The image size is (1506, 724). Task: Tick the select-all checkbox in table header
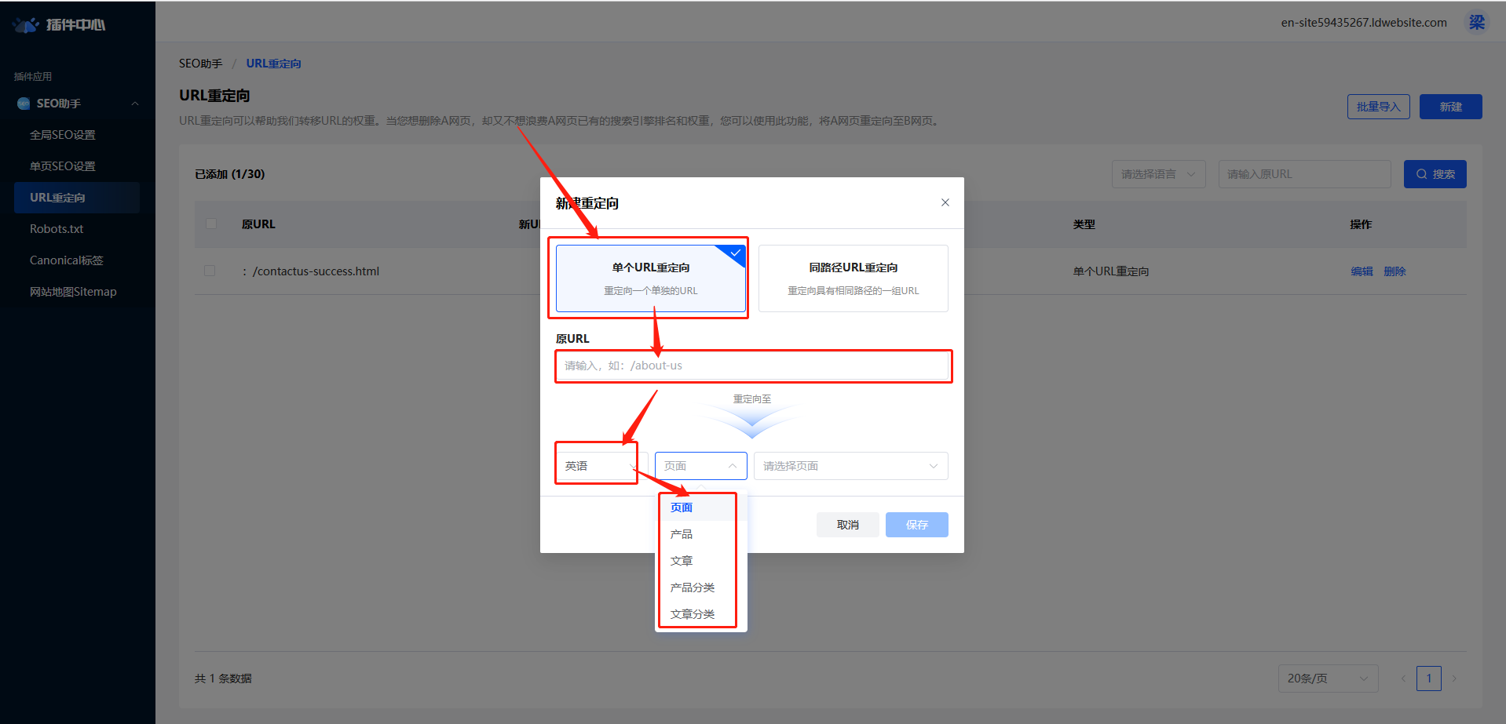pos(210,224)
